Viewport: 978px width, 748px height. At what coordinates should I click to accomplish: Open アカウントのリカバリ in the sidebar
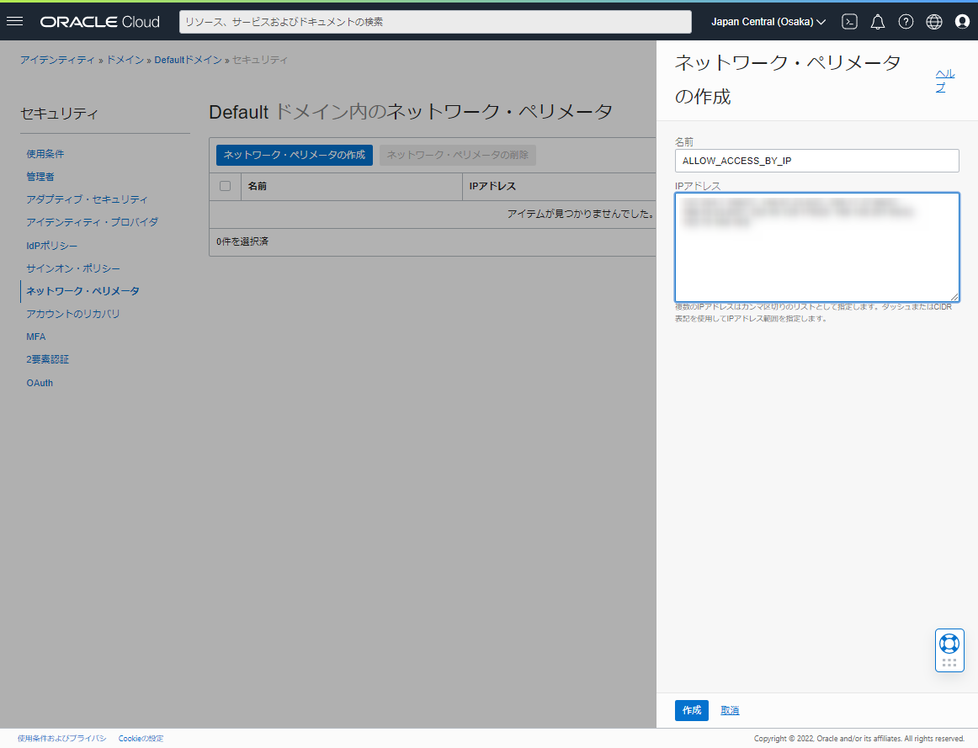73,314
